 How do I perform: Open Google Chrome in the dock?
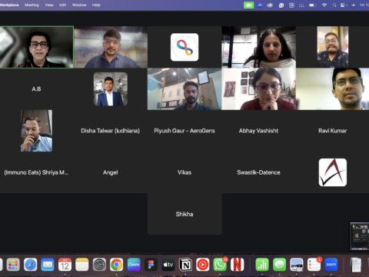click(x=116, y=265)
